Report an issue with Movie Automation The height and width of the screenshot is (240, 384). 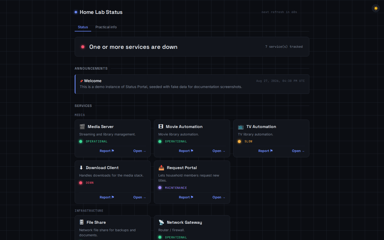tap(186, 151)
